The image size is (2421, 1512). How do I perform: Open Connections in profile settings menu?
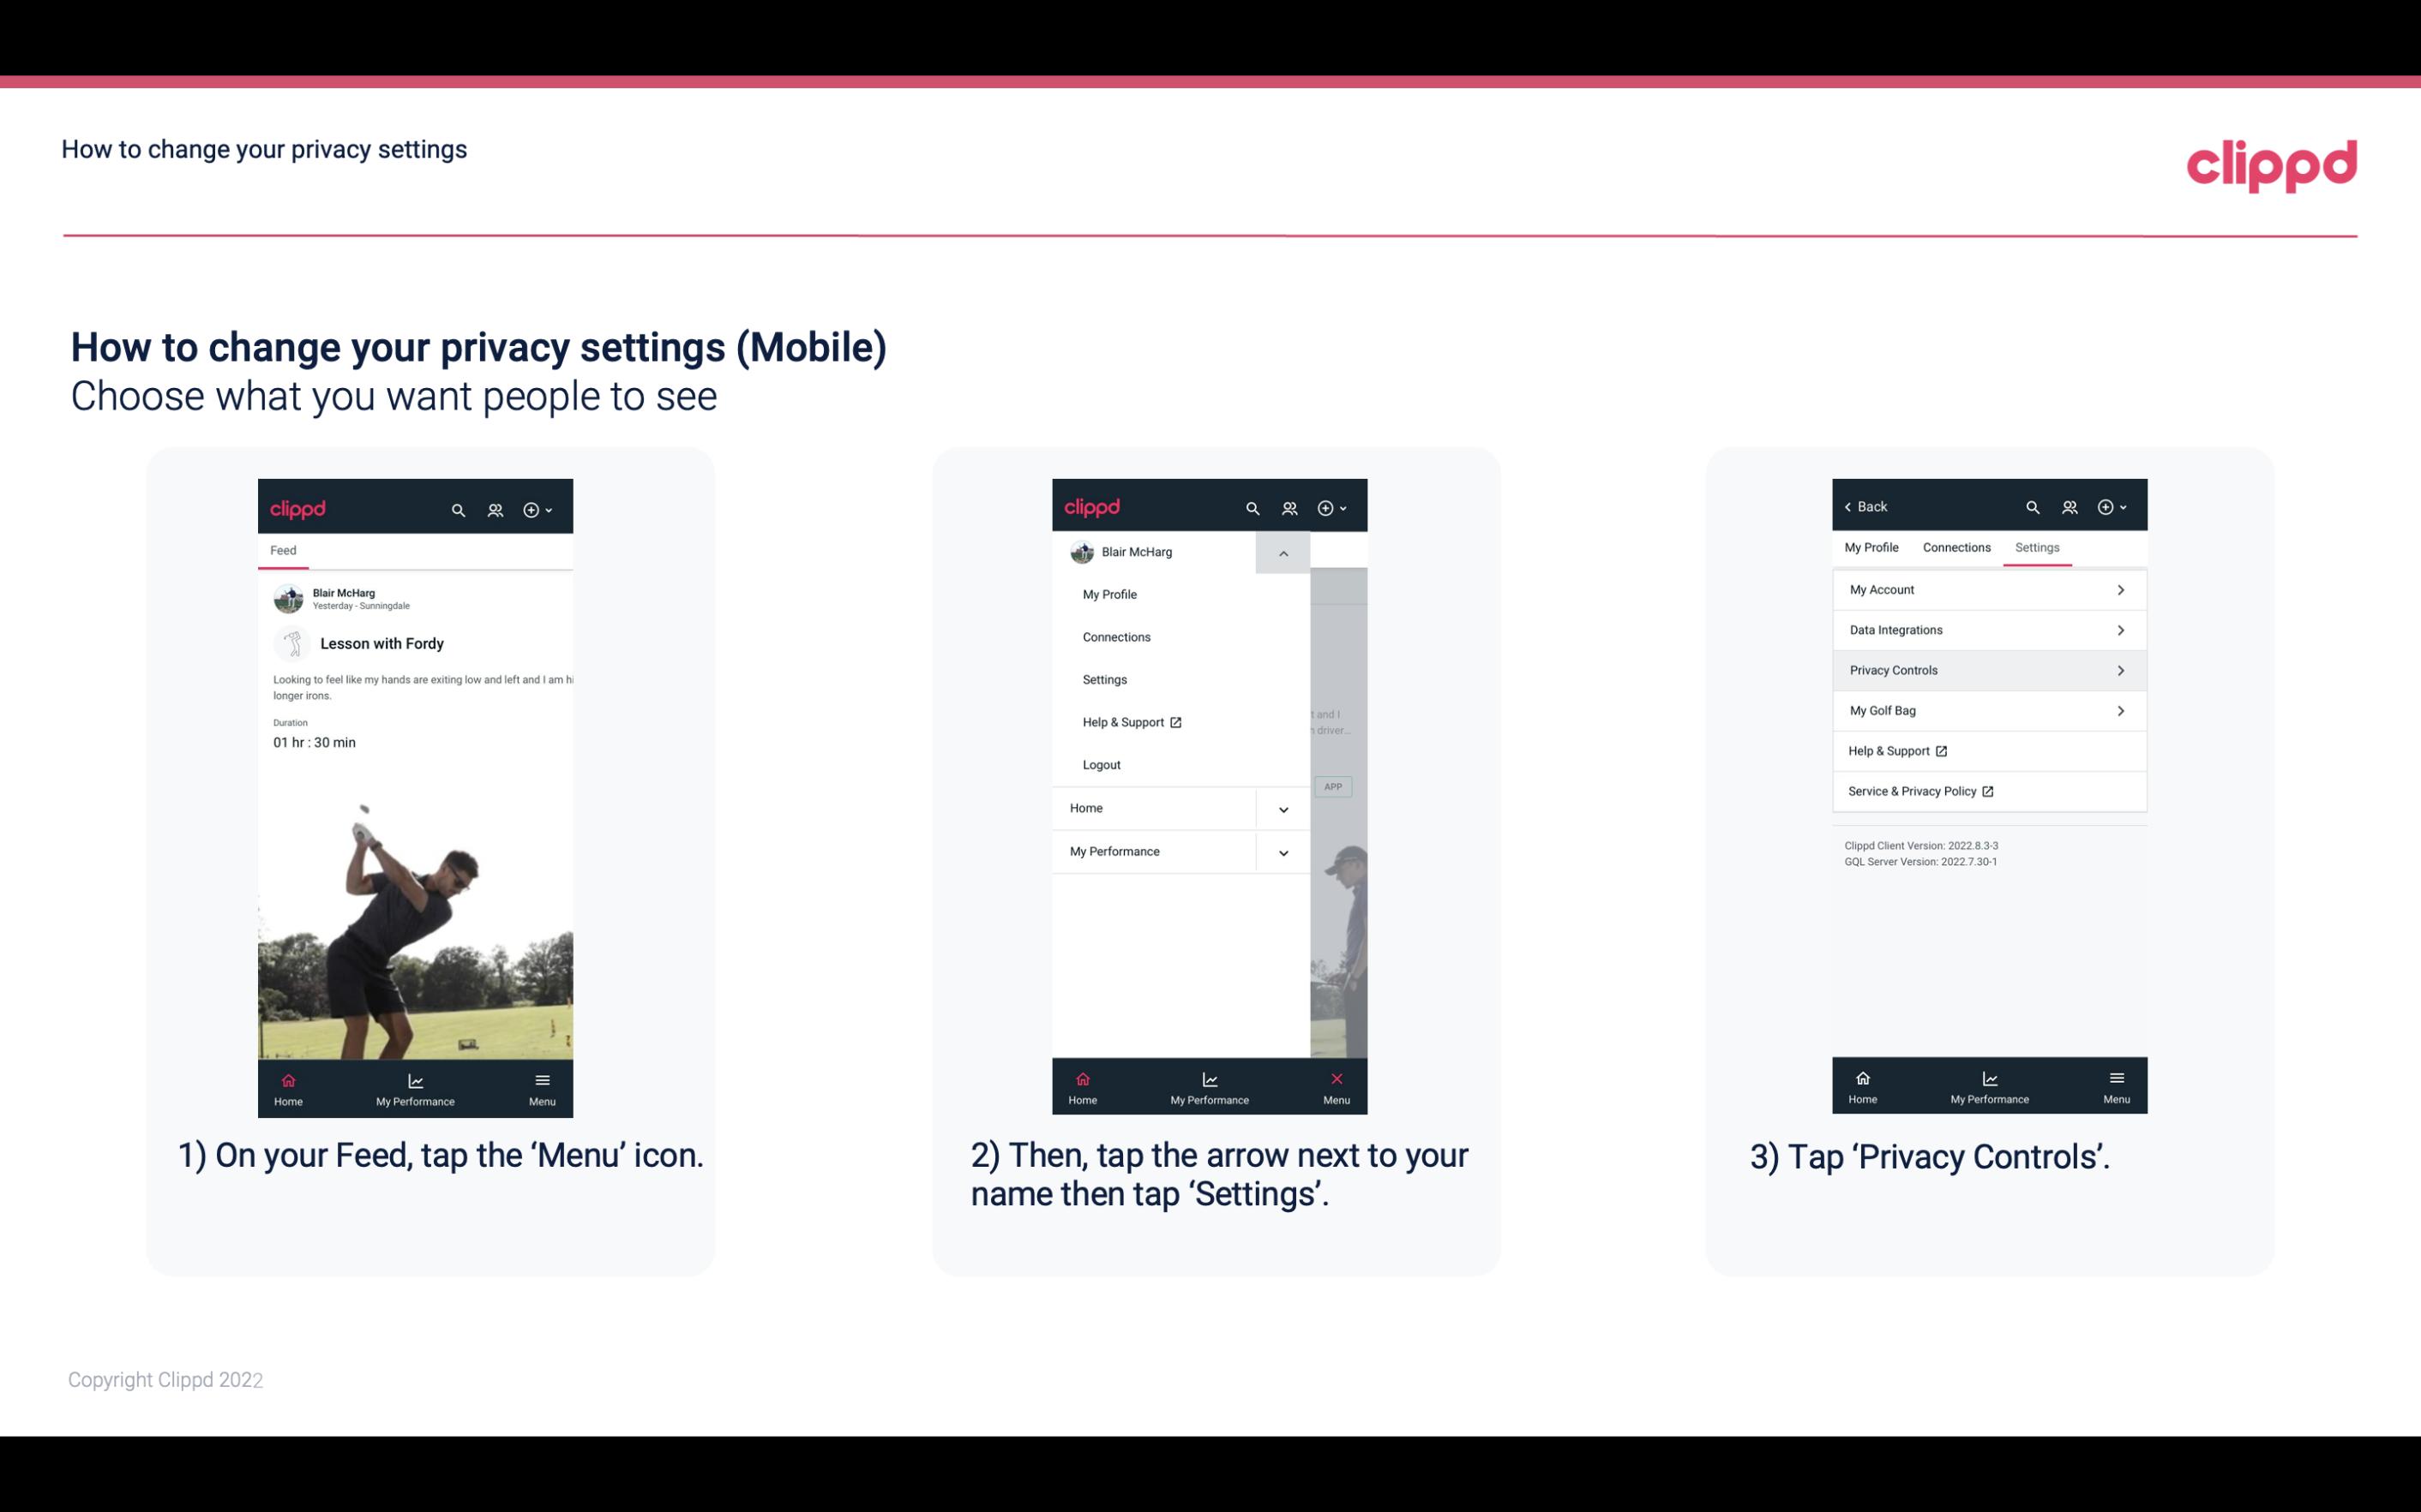[1115, 636]
